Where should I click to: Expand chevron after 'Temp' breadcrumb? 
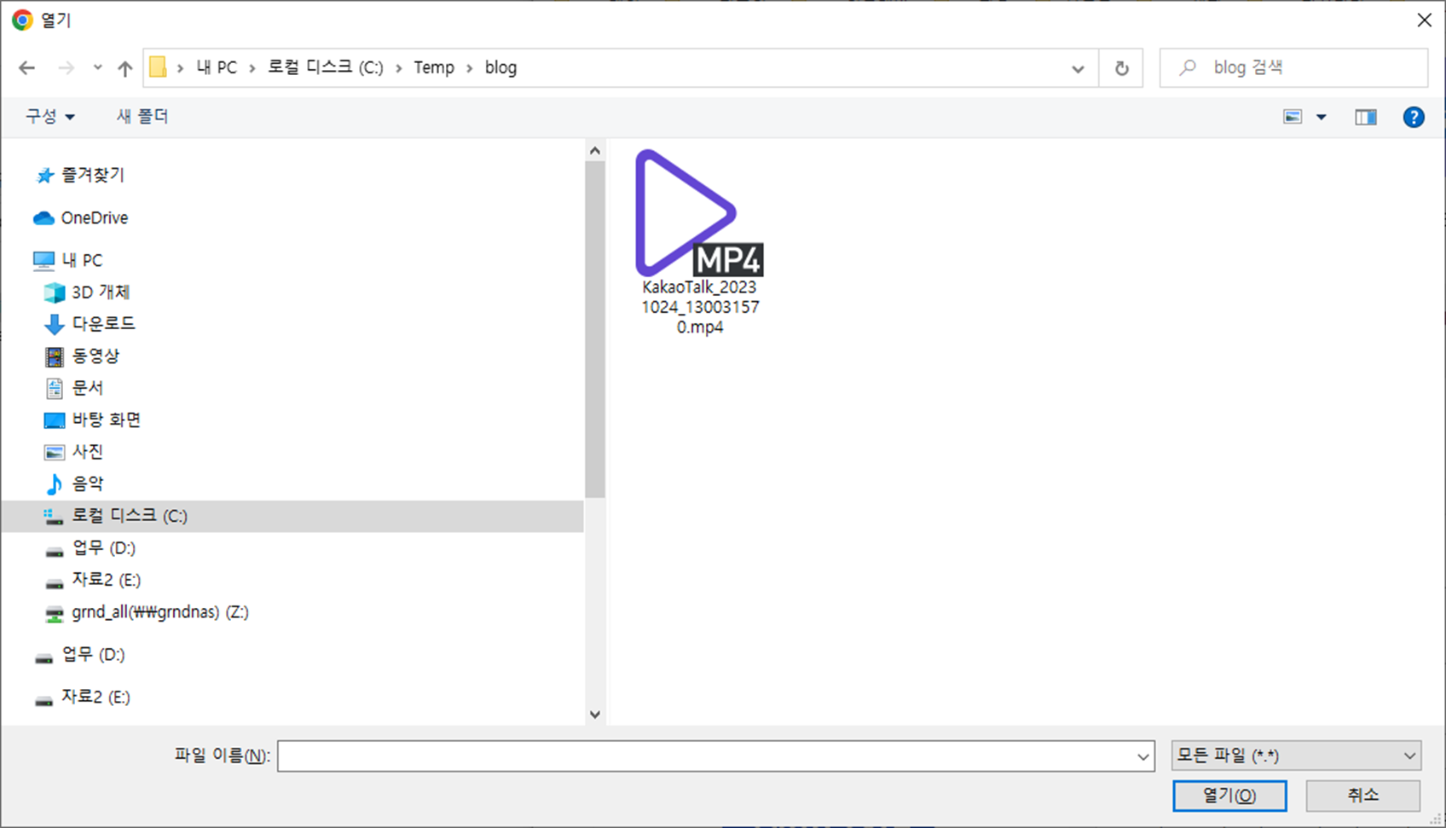pos(470,68)
